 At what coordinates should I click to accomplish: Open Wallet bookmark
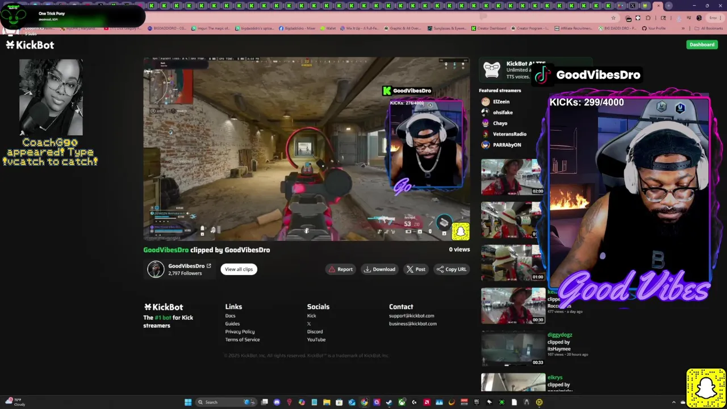click(x=328, y=28)
